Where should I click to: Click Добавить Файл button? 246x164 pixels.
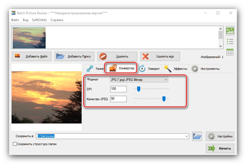point(32,56)
